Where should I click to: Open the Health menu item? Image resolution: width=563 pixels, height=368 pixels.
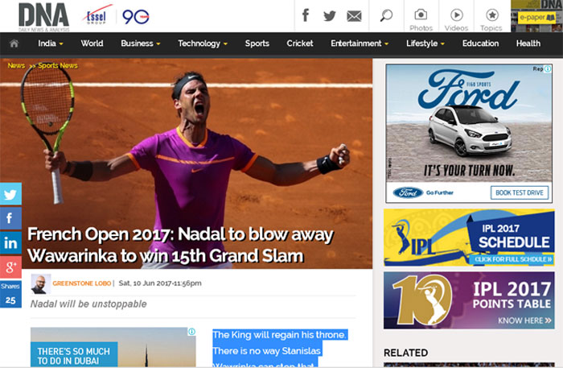coord(528,43)
